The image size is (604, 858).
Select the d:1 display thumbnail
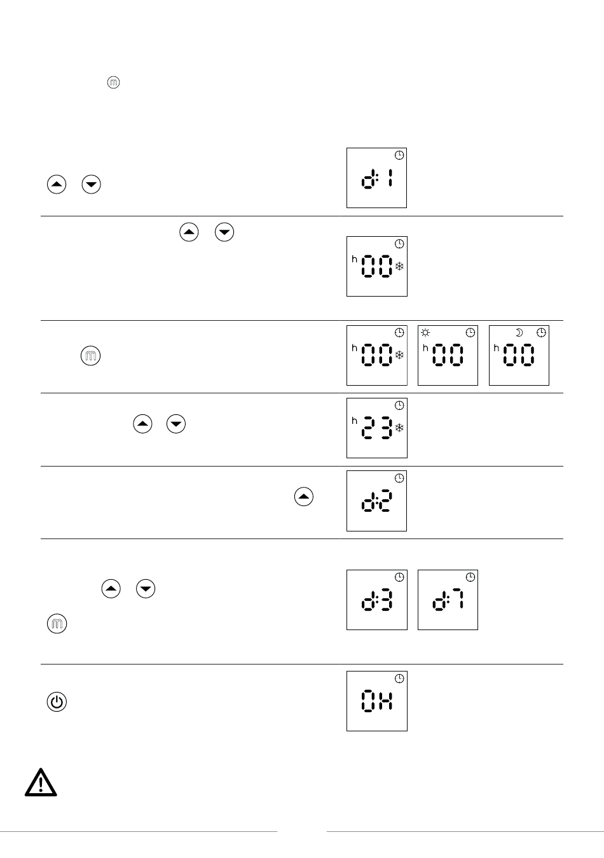click(377, 178)
